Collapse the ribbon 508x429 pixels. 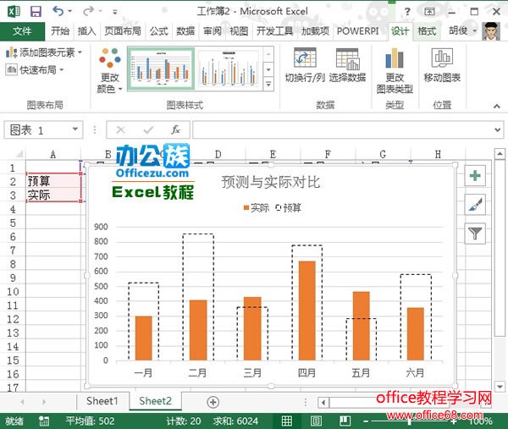pos(497,106)
